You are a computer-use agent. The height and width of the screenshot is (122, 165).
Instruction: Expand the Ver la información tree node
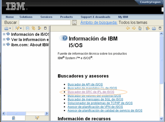pyautogui.click(x=4, y=39)
